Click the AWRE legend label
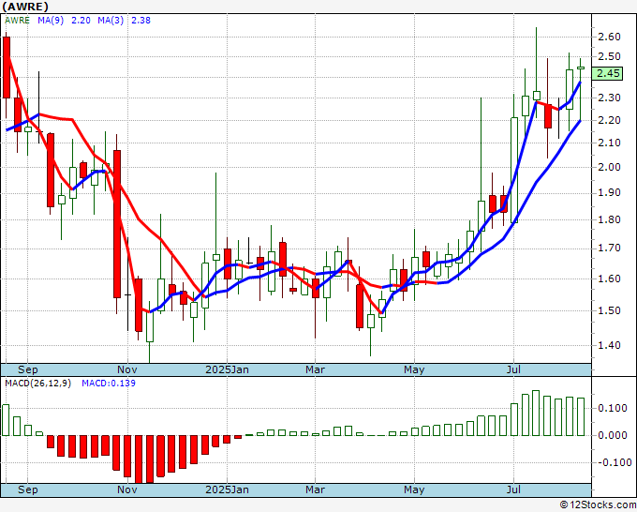This screenshot has width=637, height=512. pyautogui.click(x=17, y=21)
